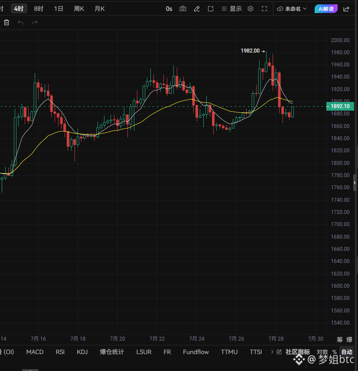Screen dimensions: 358x371
Task: Enable the LSUR indicator
Action: pos(143,352)
